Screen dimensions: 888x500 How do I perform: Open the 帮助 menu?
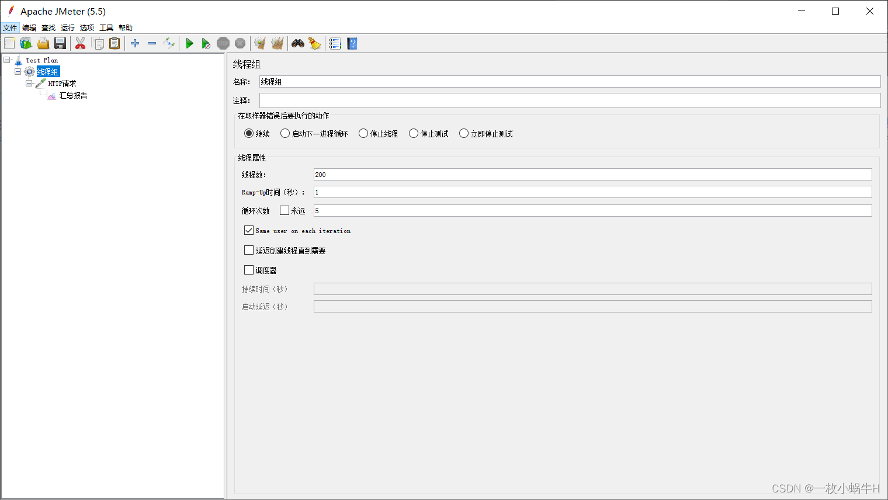pyautogui.click(x=126, y=27)
